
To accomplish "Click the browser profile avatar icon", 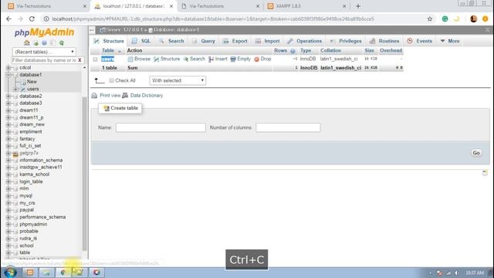I will coord(473,19).
